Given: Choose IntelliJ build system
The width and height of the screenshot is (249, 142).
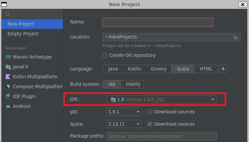Looking at the screenshot, I should click(x=132, y=84).
